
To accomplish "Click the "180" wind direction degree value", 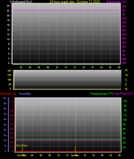I will pos(9,80).
